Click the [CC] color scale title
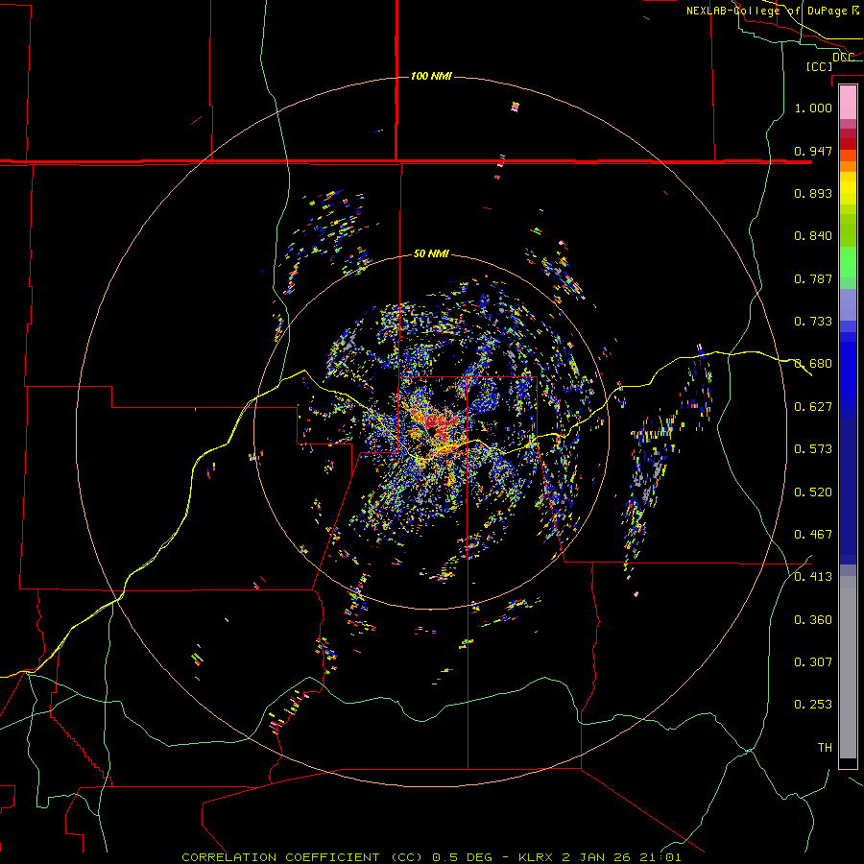This screenshot has width=864, height=864. coord(819,66)
